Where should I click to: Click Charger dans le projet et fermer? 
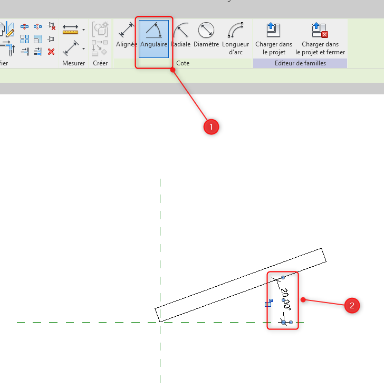point(320,38)
